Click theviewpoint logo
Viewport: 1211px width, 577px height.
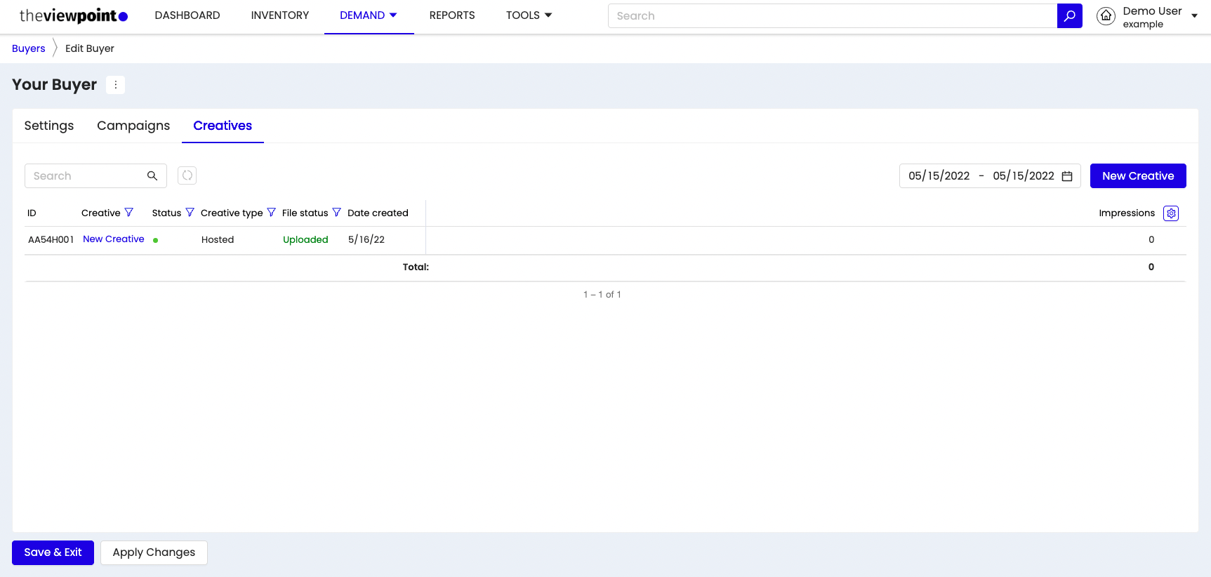[x=74, y=15]
